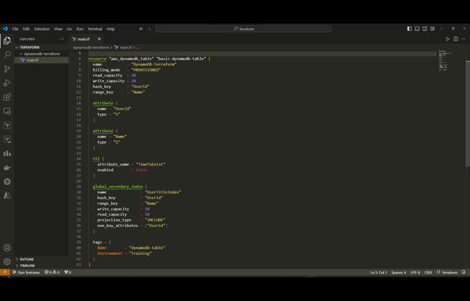Image resolution: width=470 pixels, height=301 pixels.
Task: Open the Docker view in activity bar
Action: [7, 167]
